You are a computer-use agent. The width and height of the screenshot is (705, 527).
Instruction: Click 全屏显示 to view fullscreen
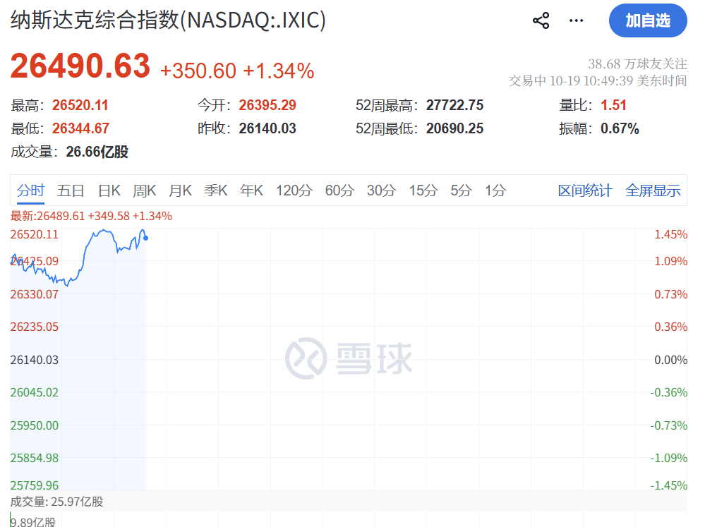tap(653, 190)
